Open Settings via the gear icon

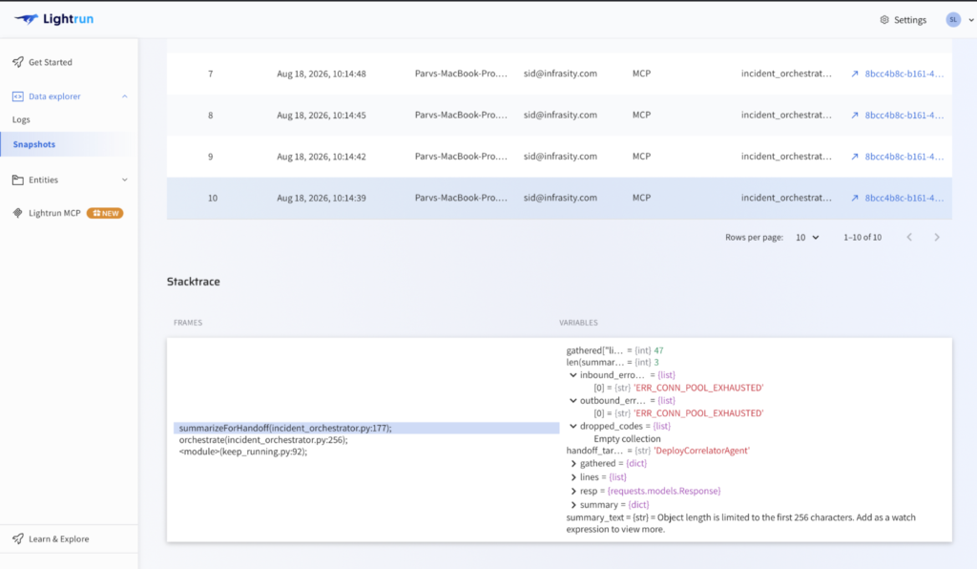point(884,20)
